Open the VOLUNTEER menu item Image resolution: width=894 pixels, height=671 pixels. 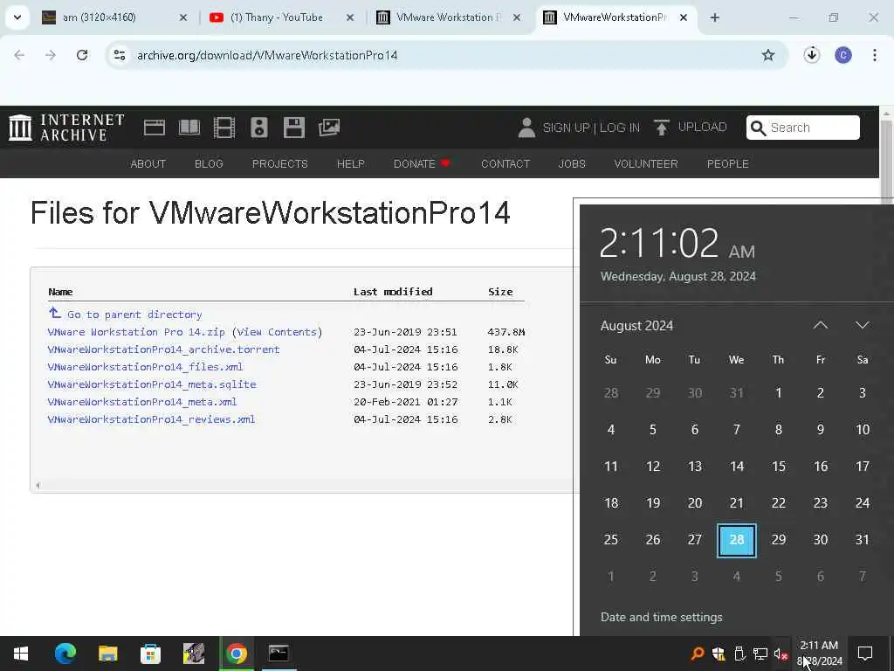(646, 163)
